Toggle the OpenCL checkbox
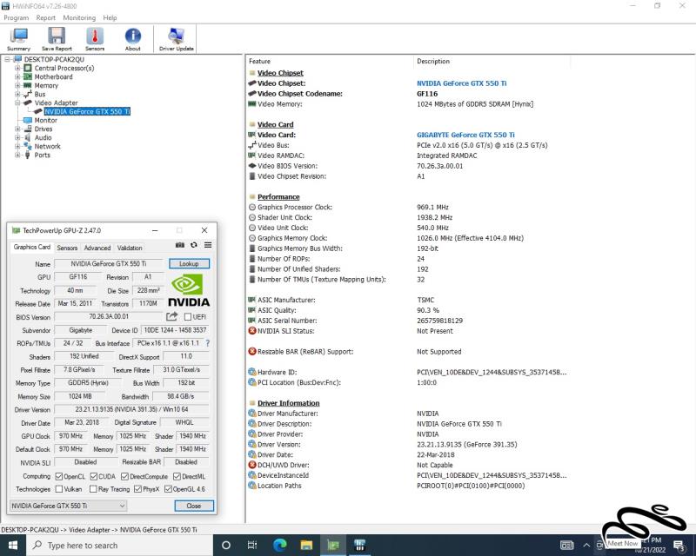 59,476
